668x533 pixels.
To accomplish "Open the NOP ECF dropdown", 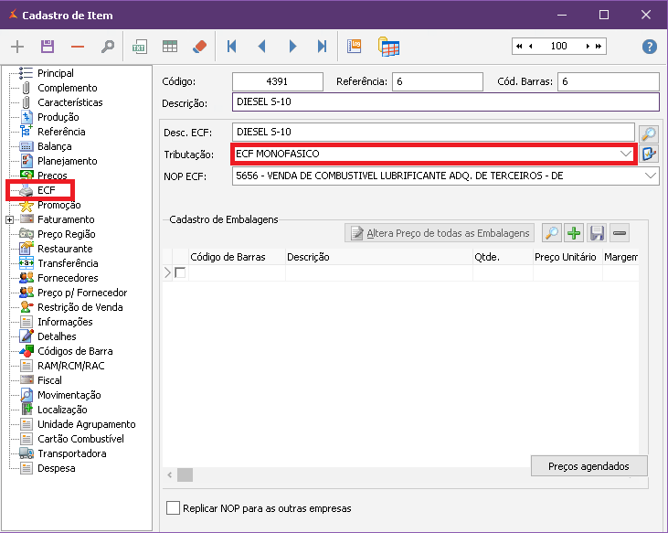I will pyautogui.click(x=650, y=175).
